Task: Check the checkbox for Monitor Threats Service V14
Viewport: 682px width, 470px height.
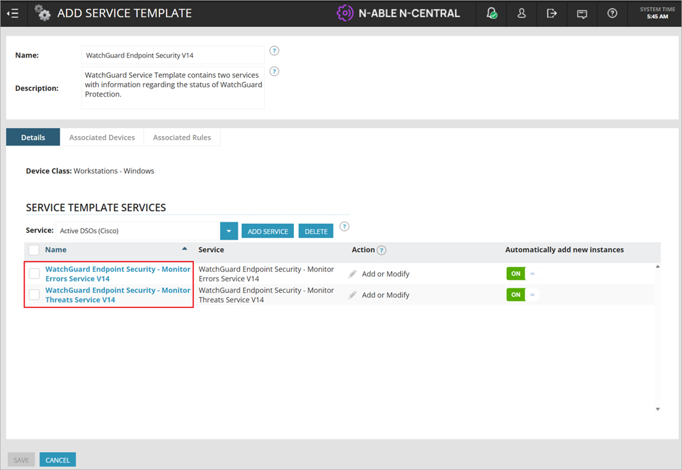Action: (34, 294)
